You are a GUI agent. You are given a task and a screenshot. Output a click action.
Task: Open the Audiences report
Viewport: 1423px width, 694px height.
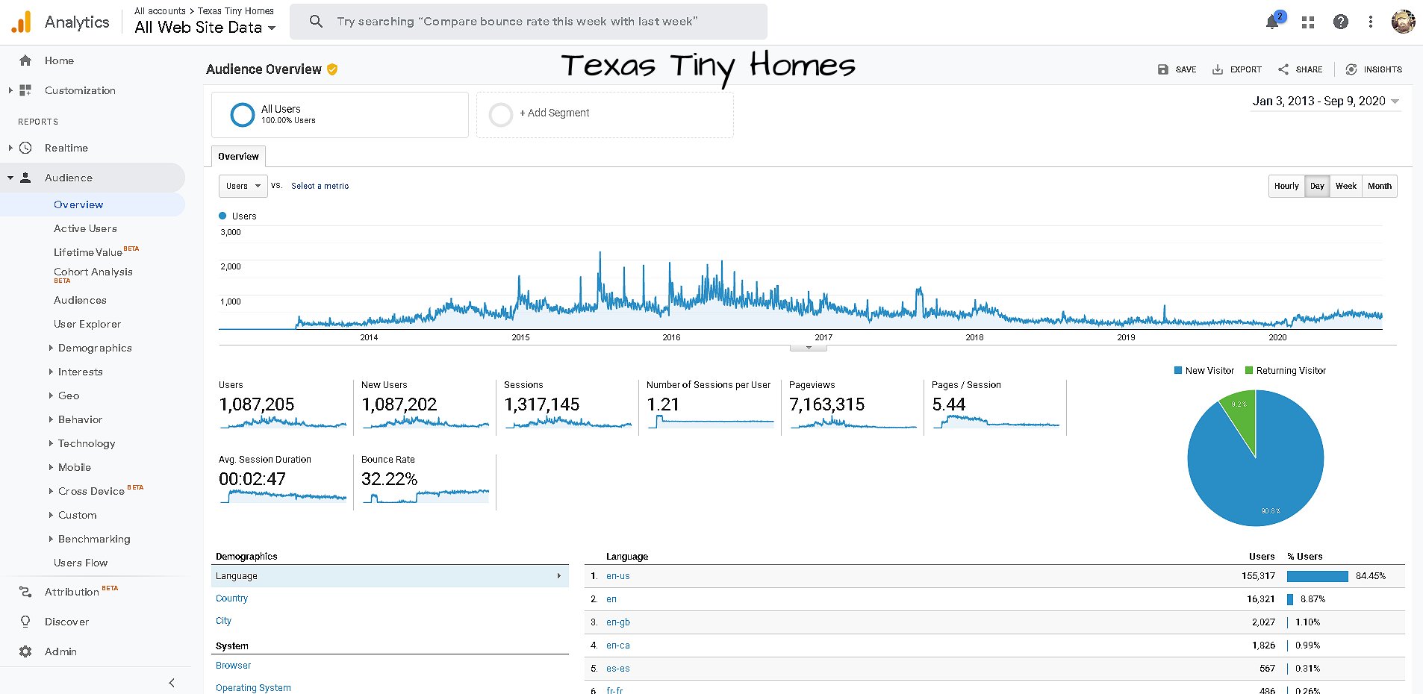80,300
